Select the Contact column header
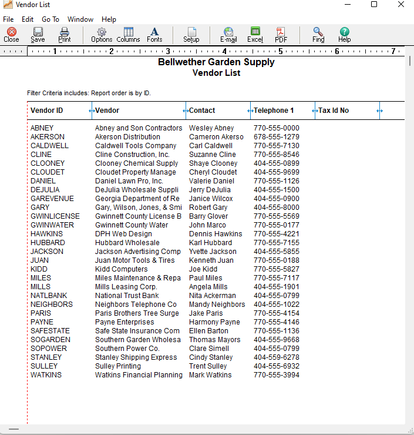Screen dimensions: 414x435 (202, 111)
